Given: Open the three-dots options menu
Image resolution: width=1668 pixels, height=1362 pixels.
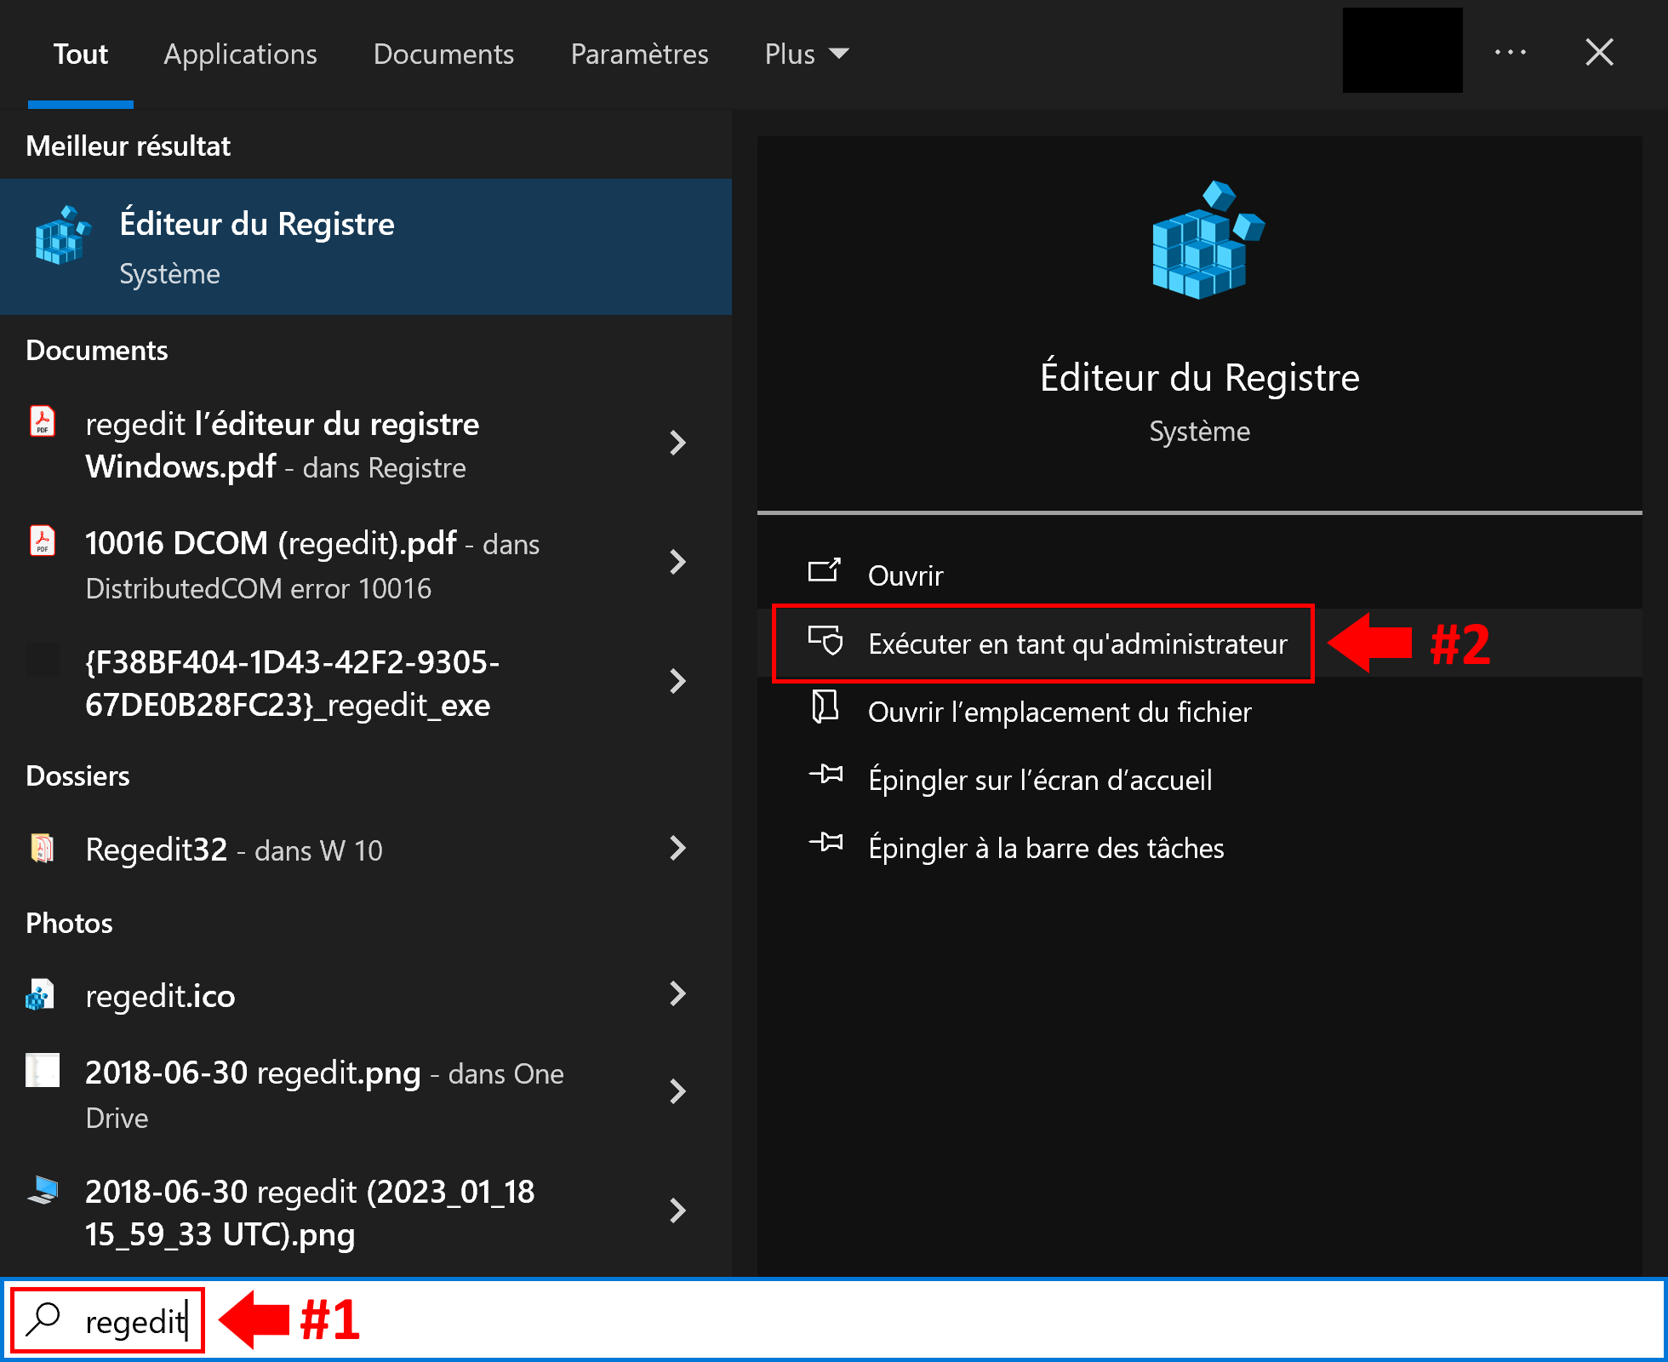Looking at the screenshot, I should pyautogui.click(x=1511, y=53).
